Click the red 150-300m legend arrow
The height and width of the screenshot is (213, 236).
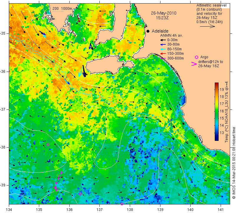click(x=163, y=54)
